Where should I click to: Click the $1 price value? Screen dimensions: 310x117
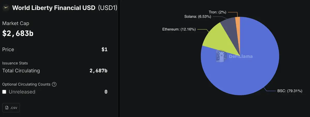104,50
